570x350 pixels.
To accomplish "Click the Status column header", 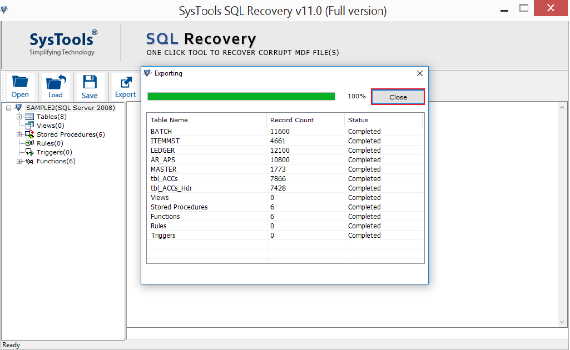I will [x=384, y=120].
